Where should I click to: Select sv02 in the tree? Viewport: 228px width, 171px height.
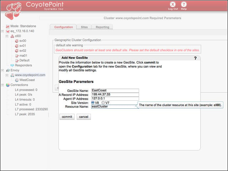23,51
